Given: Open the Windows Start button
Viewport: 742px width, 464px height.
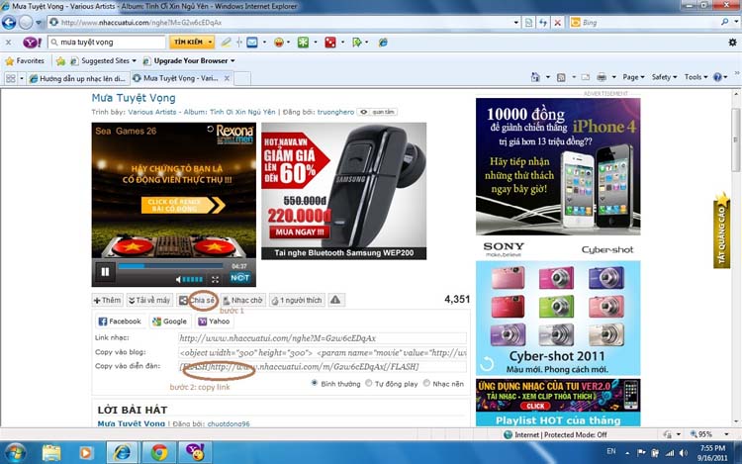Looking at the screenshot, I should (x=14, y=453).
